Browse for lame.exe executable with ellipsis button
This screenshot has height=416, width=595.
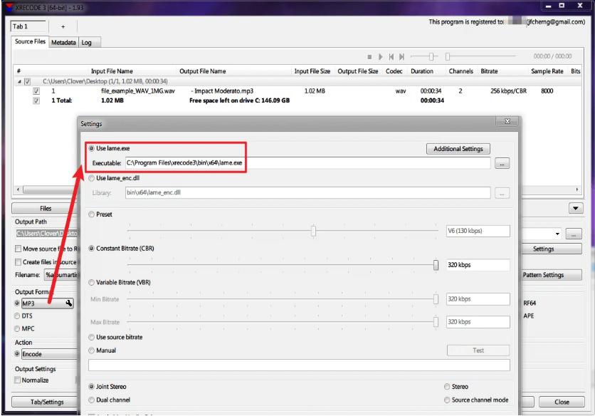(x=502, y=163)
